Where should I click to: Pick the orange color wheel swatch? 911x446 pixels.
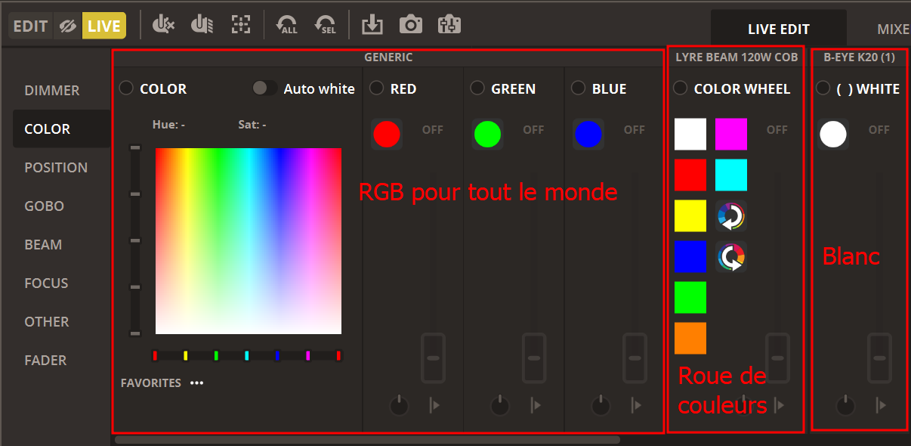coord(690,339)
